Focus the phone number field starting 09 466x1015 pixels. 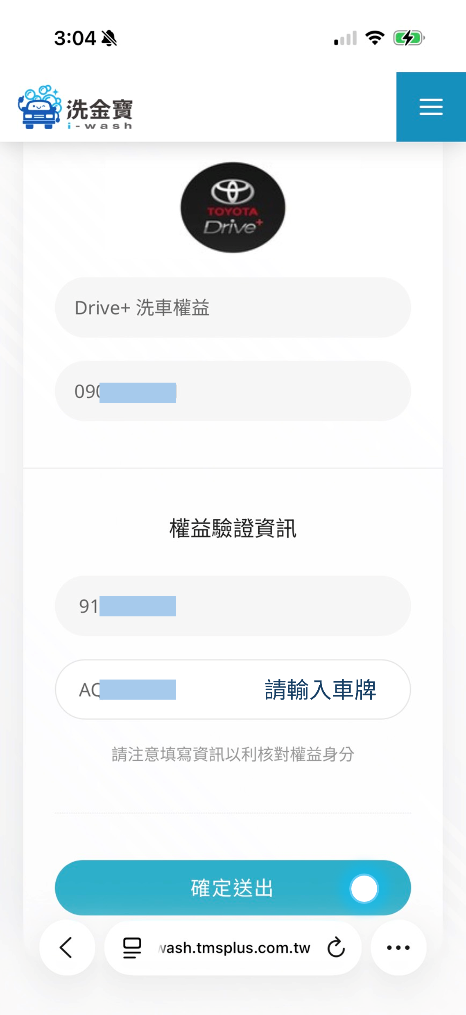tap(233, 391)
